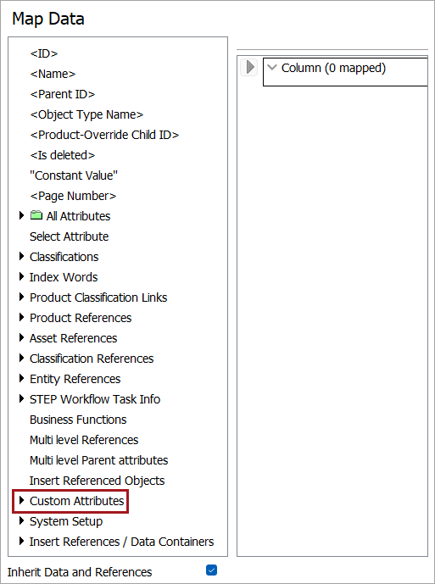Select Custom Attributes label
Screen dimensions: 435x584
pyautogui.click(x=77, y=501)
